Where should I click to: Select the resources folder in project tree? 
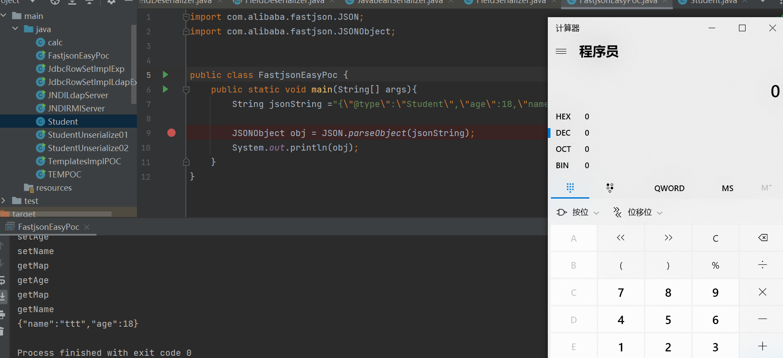pos(54,188)
